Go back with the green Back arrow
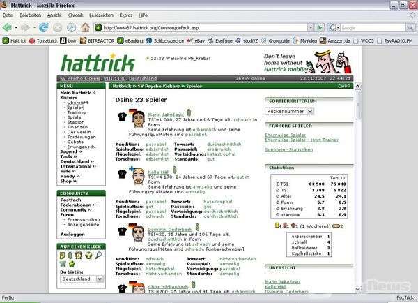 click(x=7, y=27)
